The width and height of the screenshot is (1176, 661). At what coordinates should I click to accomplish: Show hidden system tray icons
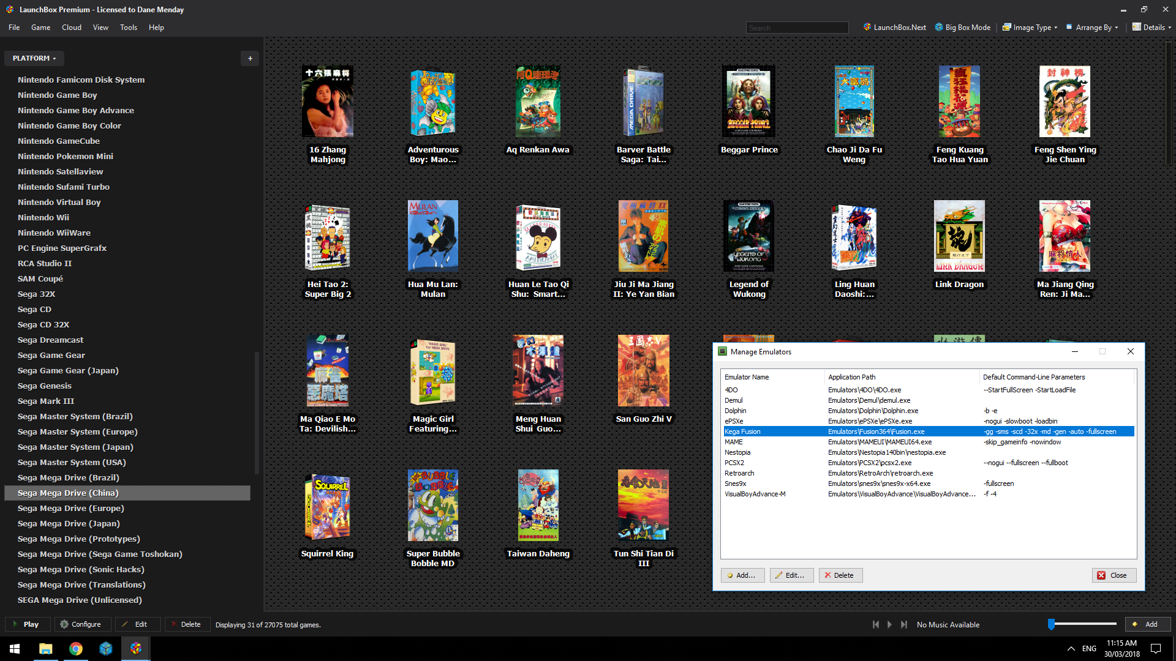point(1071,649)
